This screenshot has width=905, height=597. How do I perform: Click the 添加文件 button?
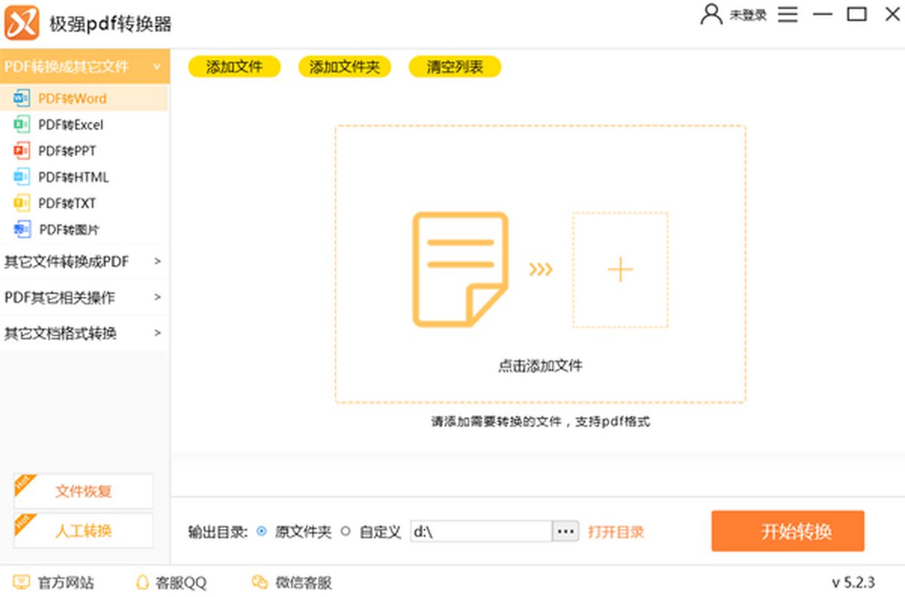234,66
